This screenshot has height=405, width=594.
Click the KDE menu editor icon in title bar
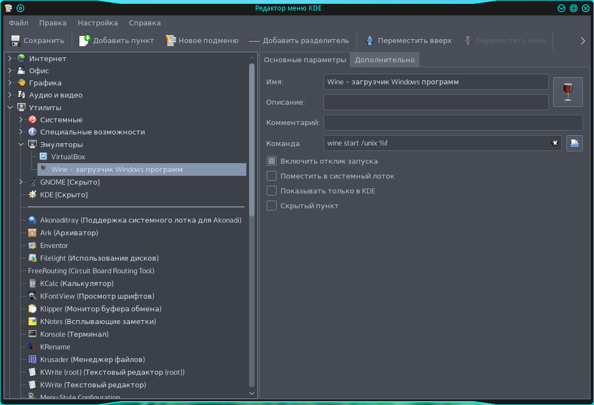pos(8,8)
